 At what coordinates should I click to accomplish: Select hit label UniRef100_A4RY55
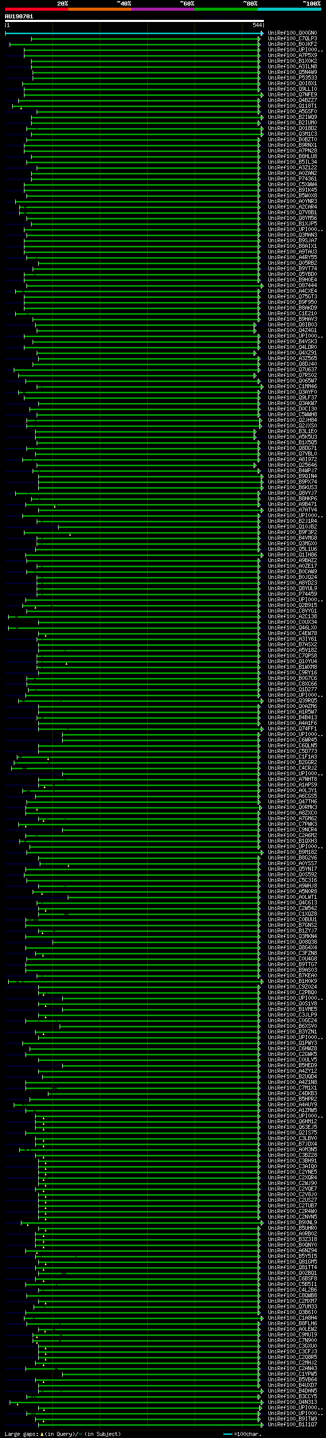[x=292, y=258]
